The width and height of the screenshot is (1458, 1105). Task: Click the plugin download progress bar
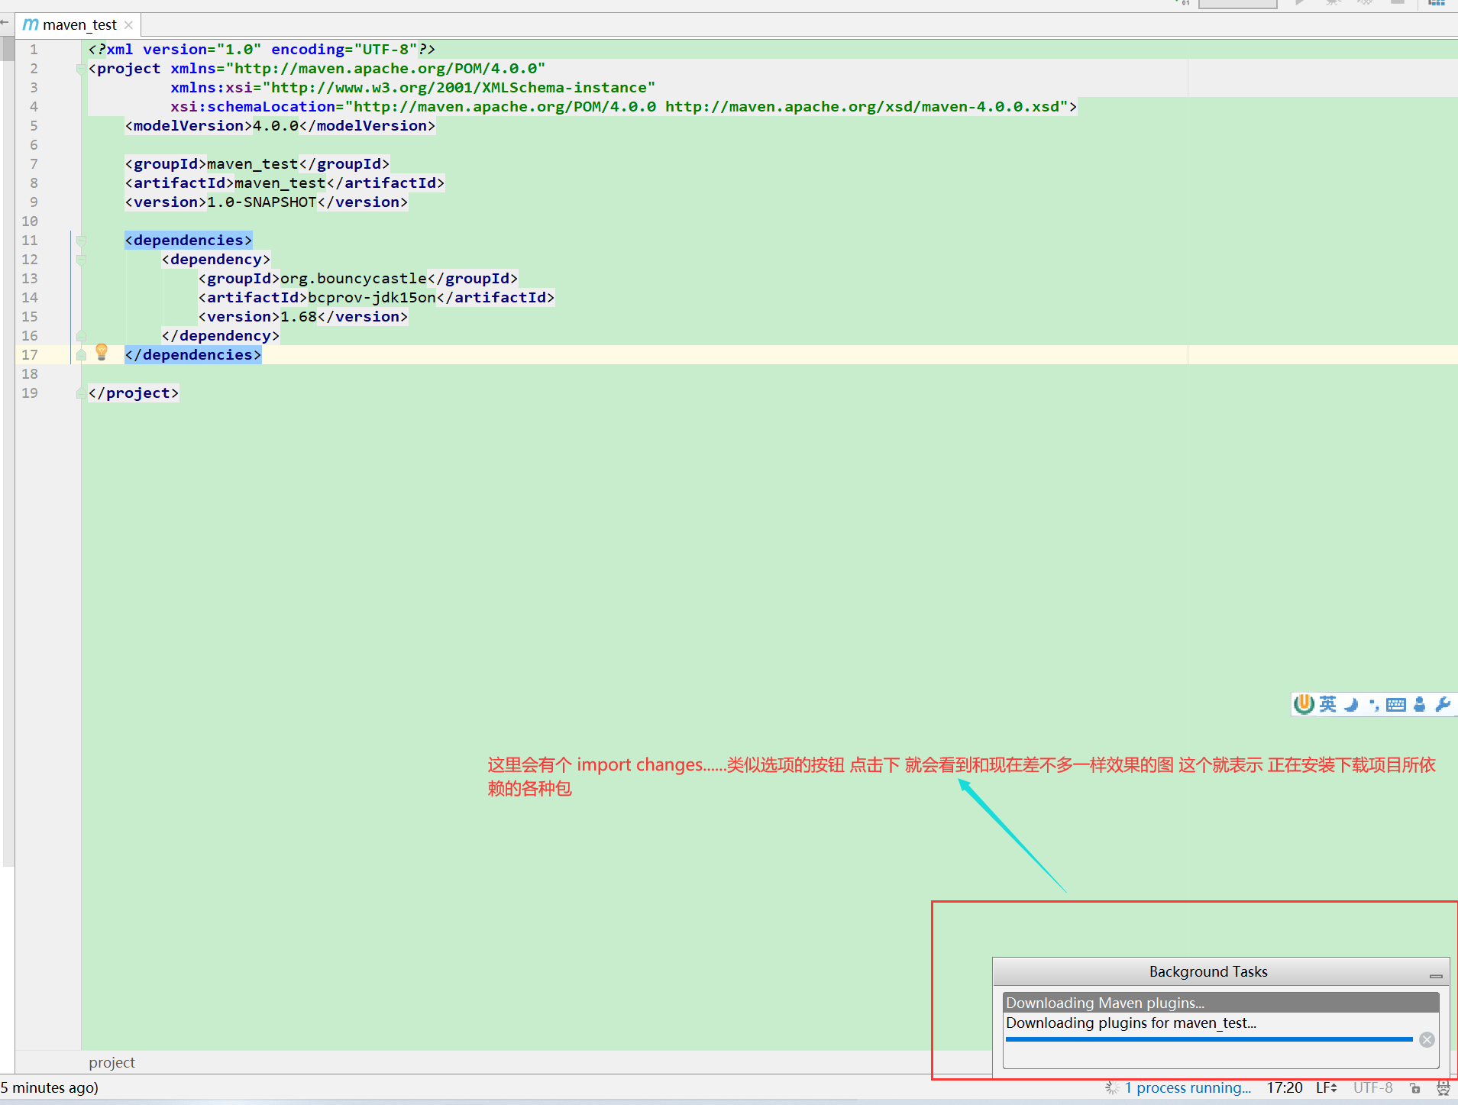(1208, 1039)
